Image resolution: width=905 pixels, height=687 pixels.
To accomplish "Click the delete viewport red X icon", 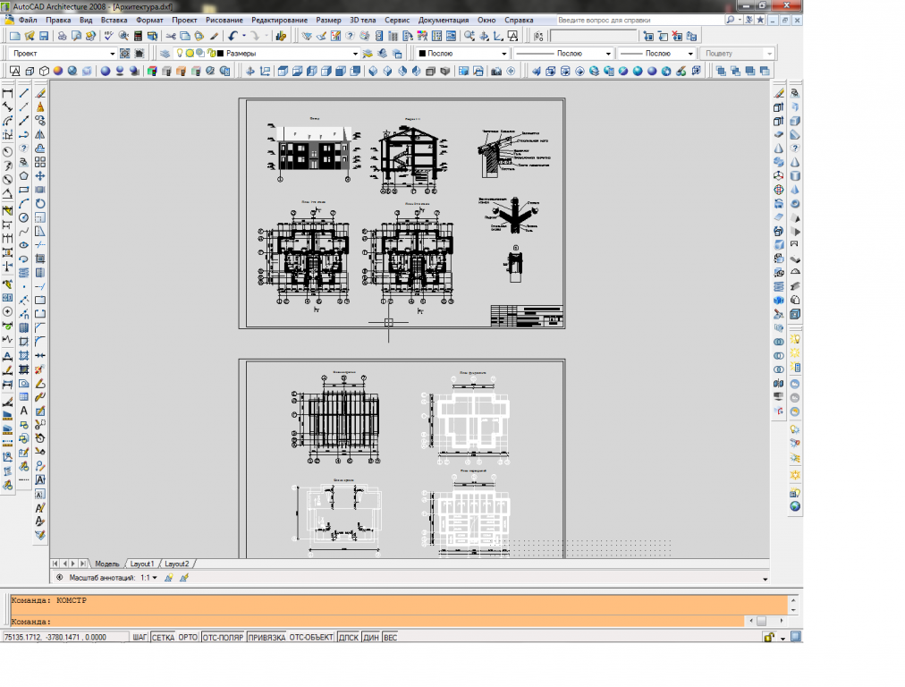I will (677, 36).
